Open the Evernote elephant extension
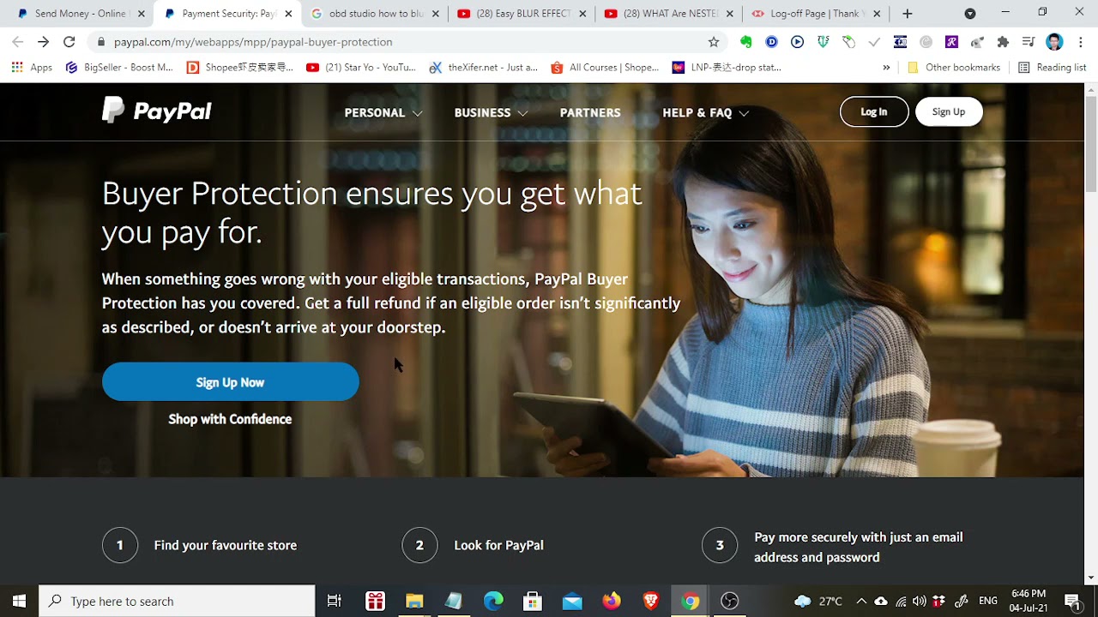 pos(746,41)
